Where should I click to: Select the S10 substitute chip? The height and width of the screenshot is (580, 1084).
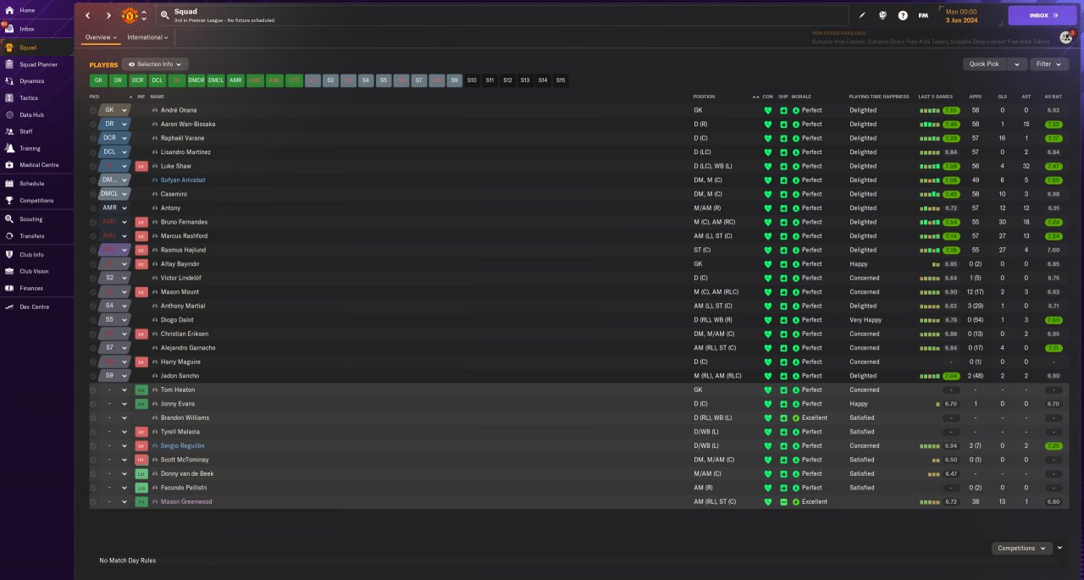(472, 80)
